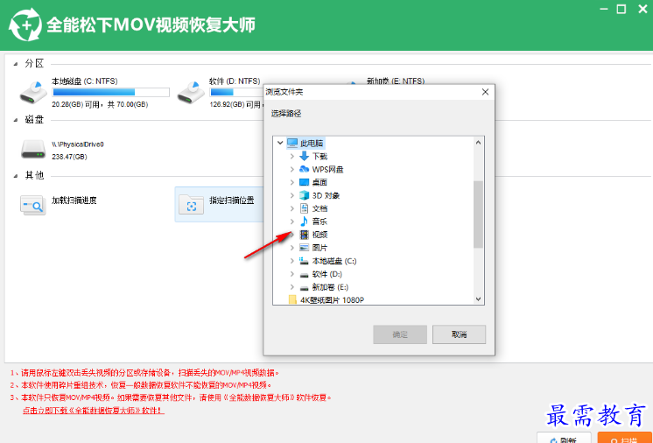This screenshot has height=443, width=653.
Task: Click the C drive usage bar
Action: (110, 92)
